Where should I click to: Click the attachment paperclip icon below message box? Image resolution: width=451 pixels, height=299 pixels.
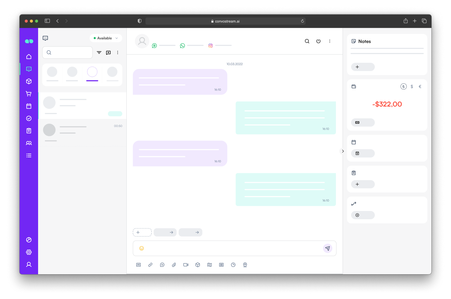pos(174,265)
